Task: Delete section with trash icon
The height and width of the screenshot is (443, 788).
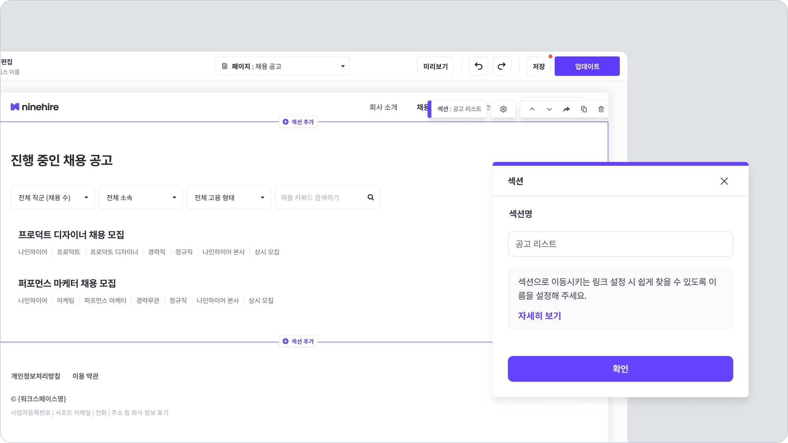Action: point(601,109)
